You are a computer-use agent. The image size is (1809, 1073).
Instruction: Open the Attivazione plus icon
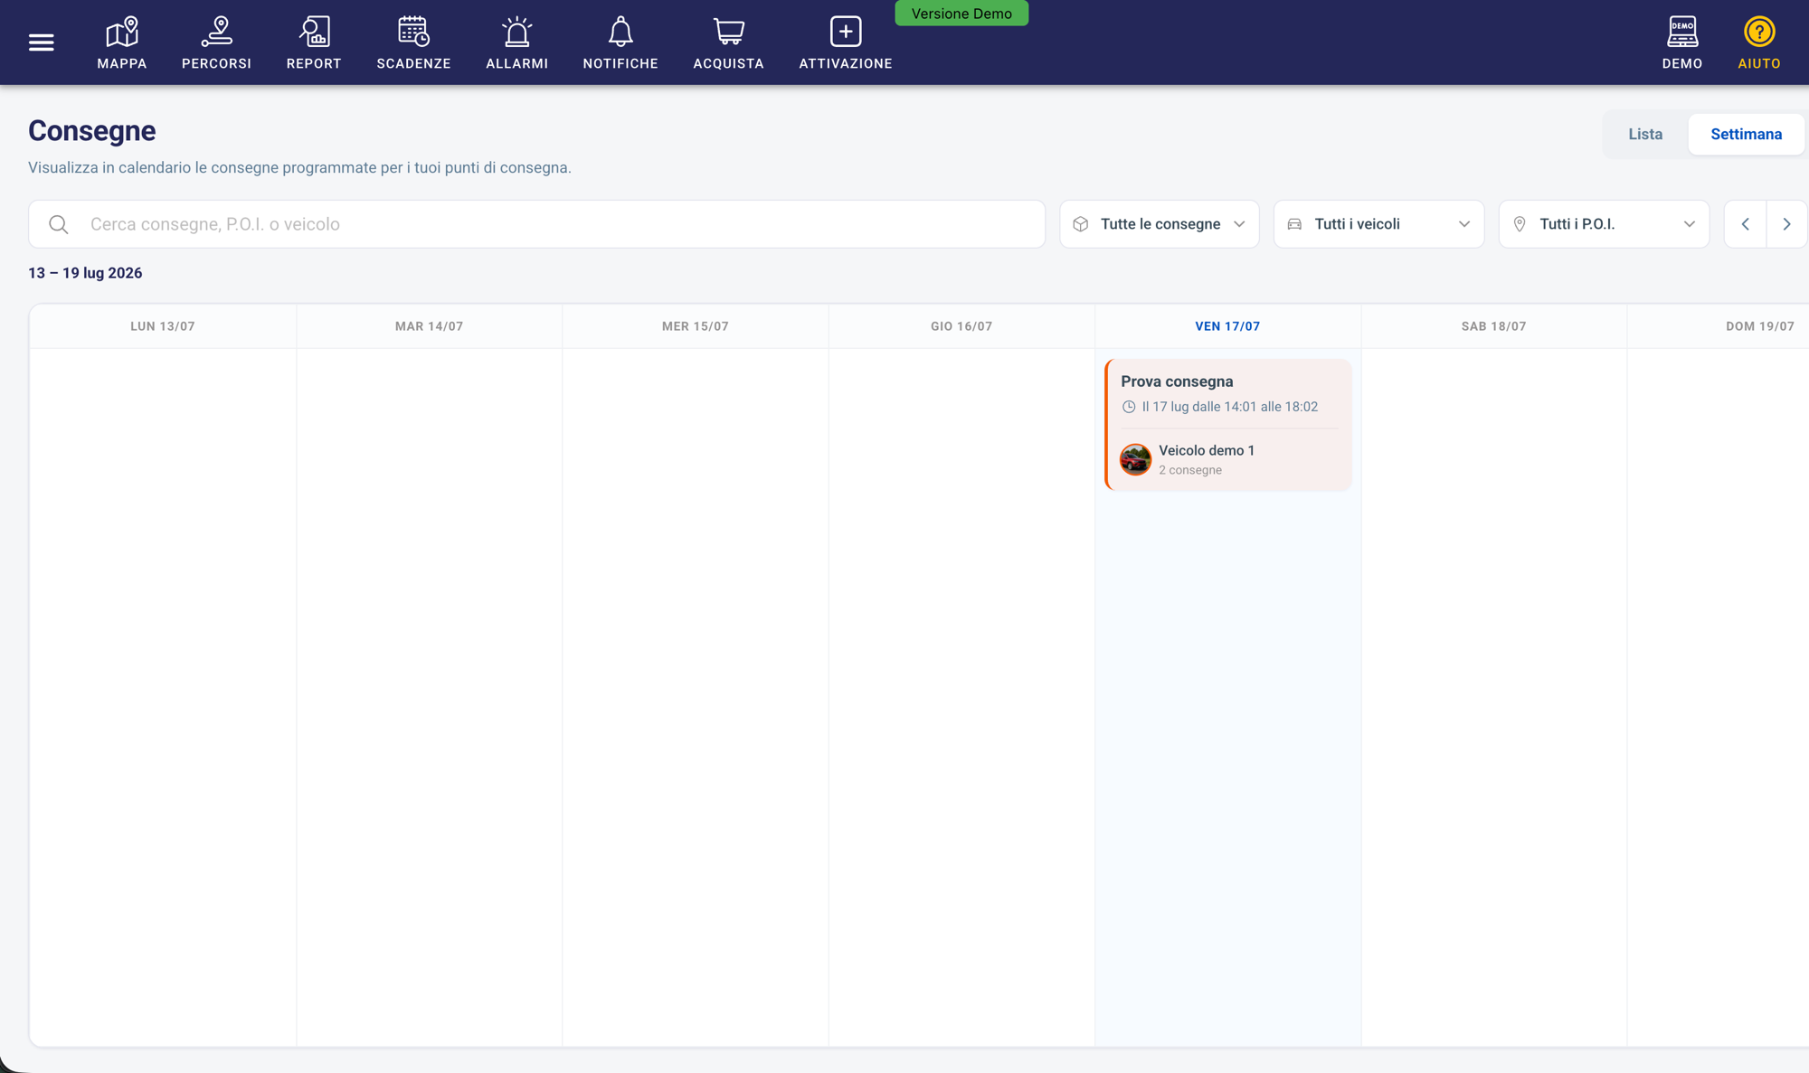(x=845, y=42)
